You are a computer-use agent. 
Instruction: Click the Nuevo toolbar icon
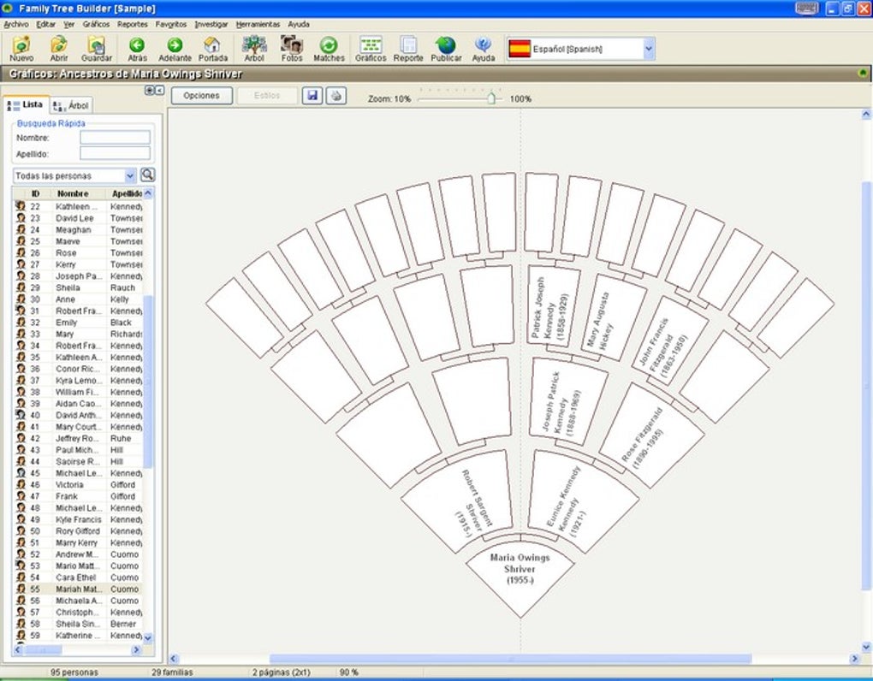pos(21,49)
